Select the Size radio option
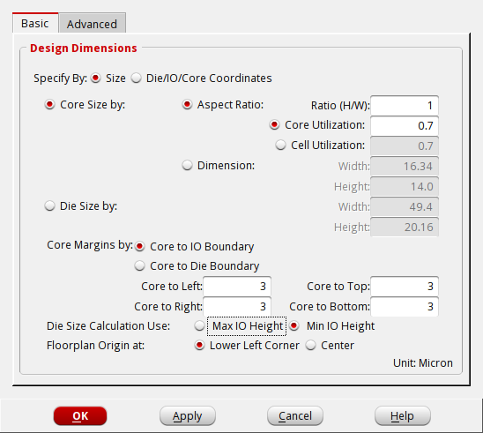This screenshot has height=433, width=483. tap(96, 78)
